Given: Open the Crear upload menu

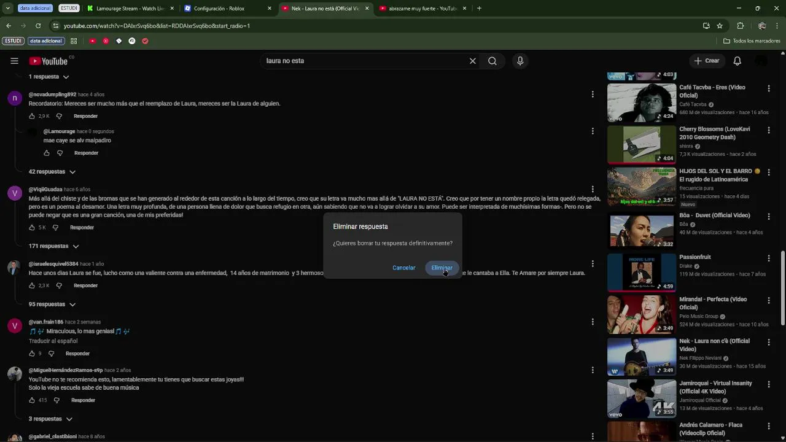Looking at the screenshot, I should tap(706, 61).
